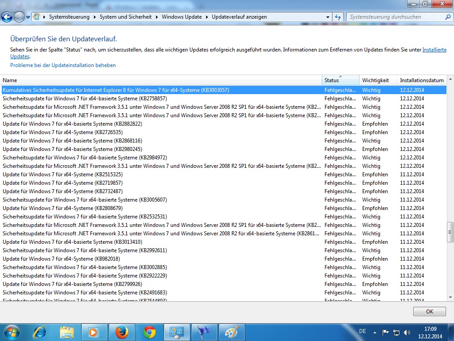Select Sicherheitsupdate KB2984972 row

point(224,158)
